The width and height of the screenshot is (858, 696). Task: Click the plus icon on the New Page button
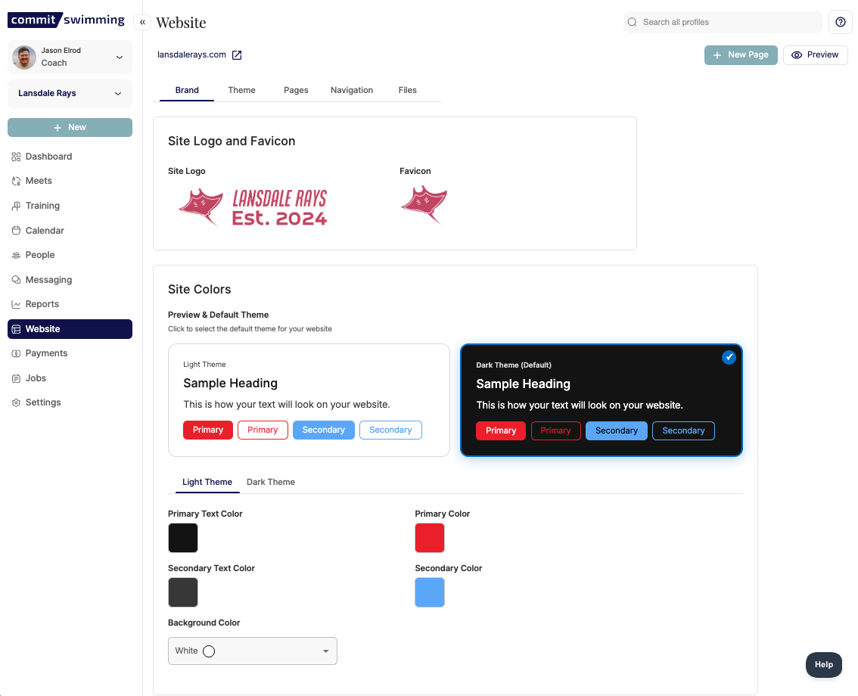[717, 55]
